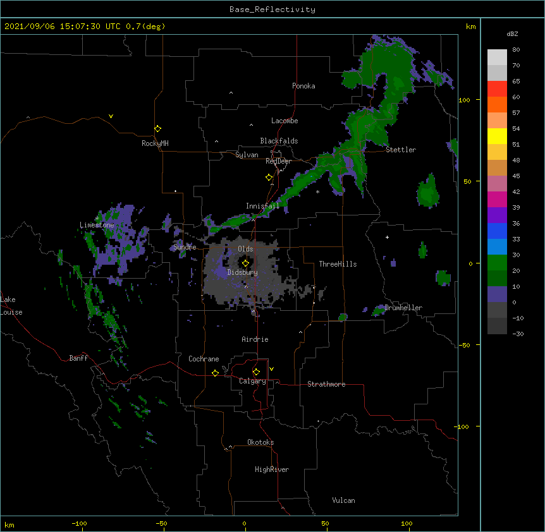Click the ThreeHills label
This screenshot has width=545, height=532.
338,264
